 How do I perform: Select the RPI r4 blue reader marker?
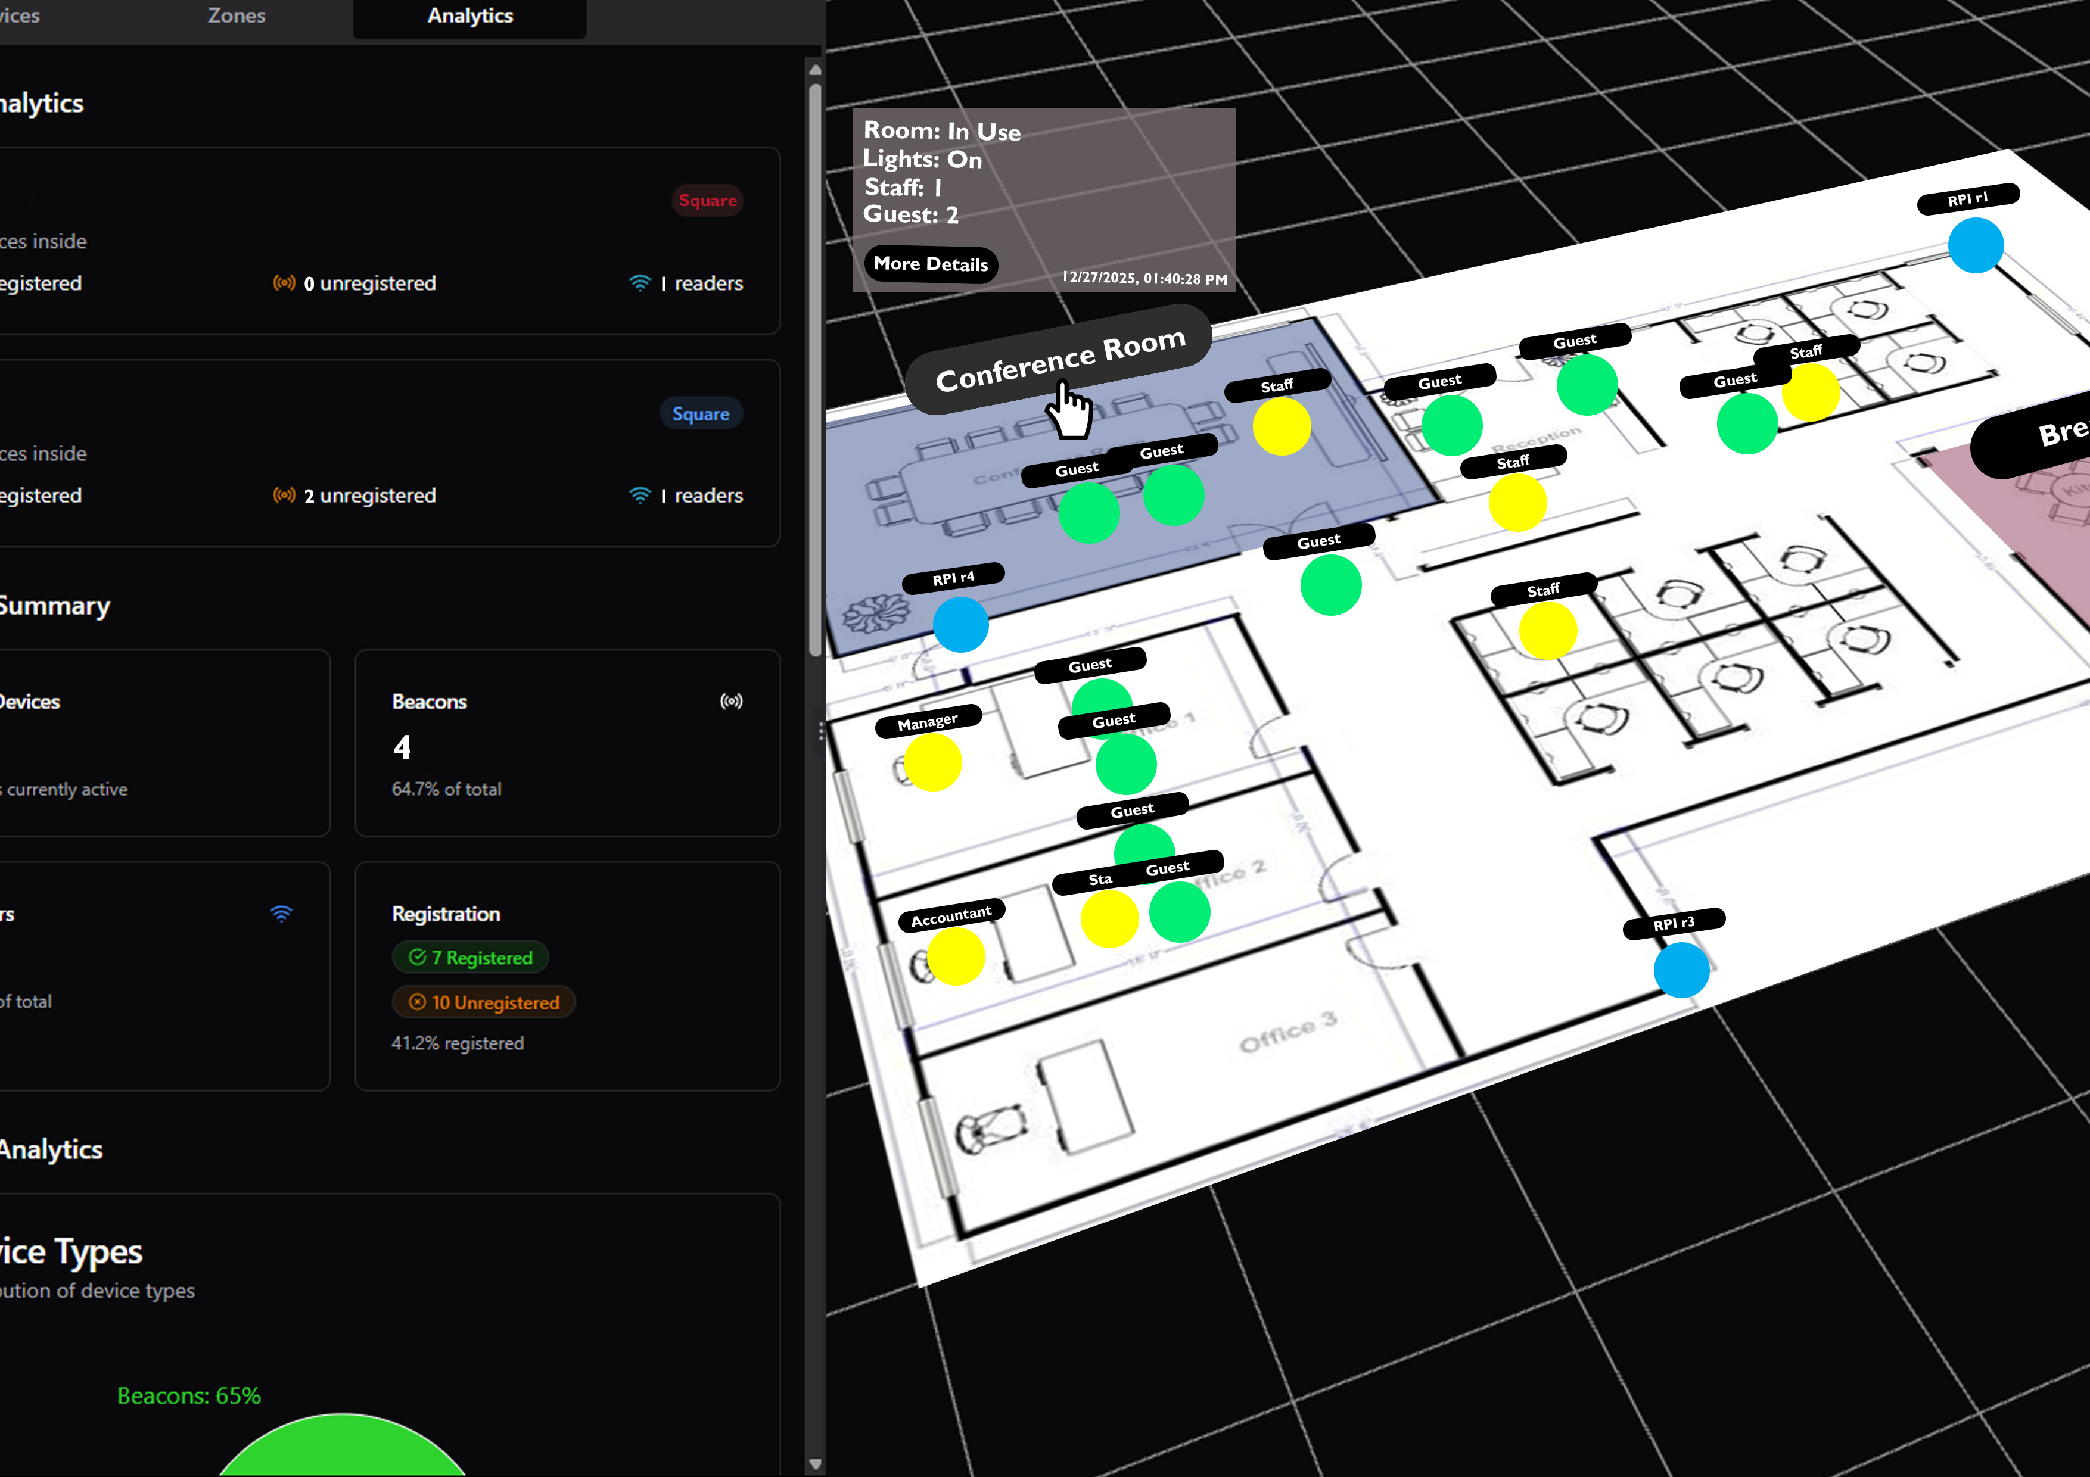click(x=960, y=624)
